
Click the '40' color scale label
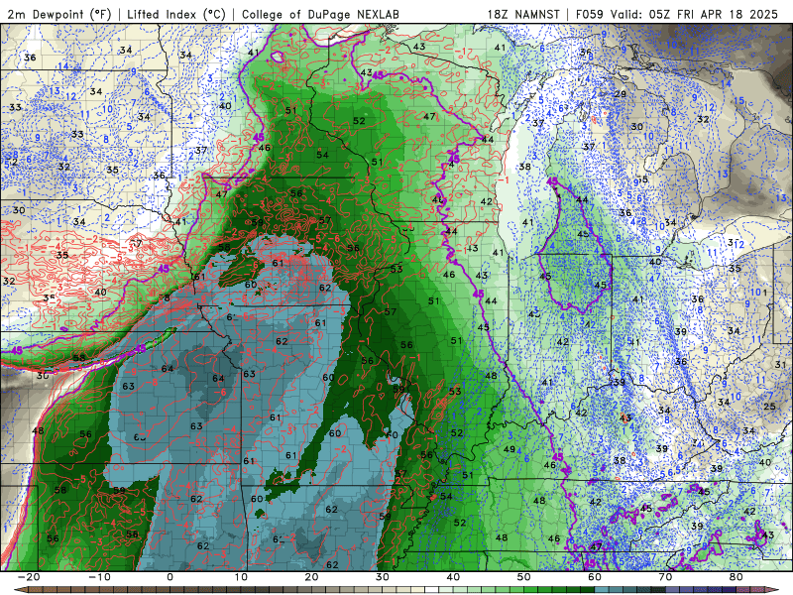pos(453,577)
